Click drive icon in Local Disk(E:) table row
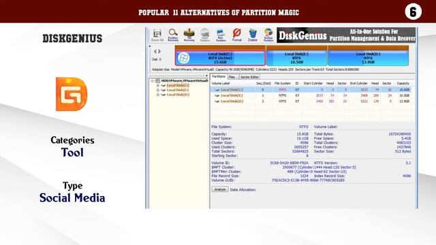The image size is (436, 245). pos(217,95)
